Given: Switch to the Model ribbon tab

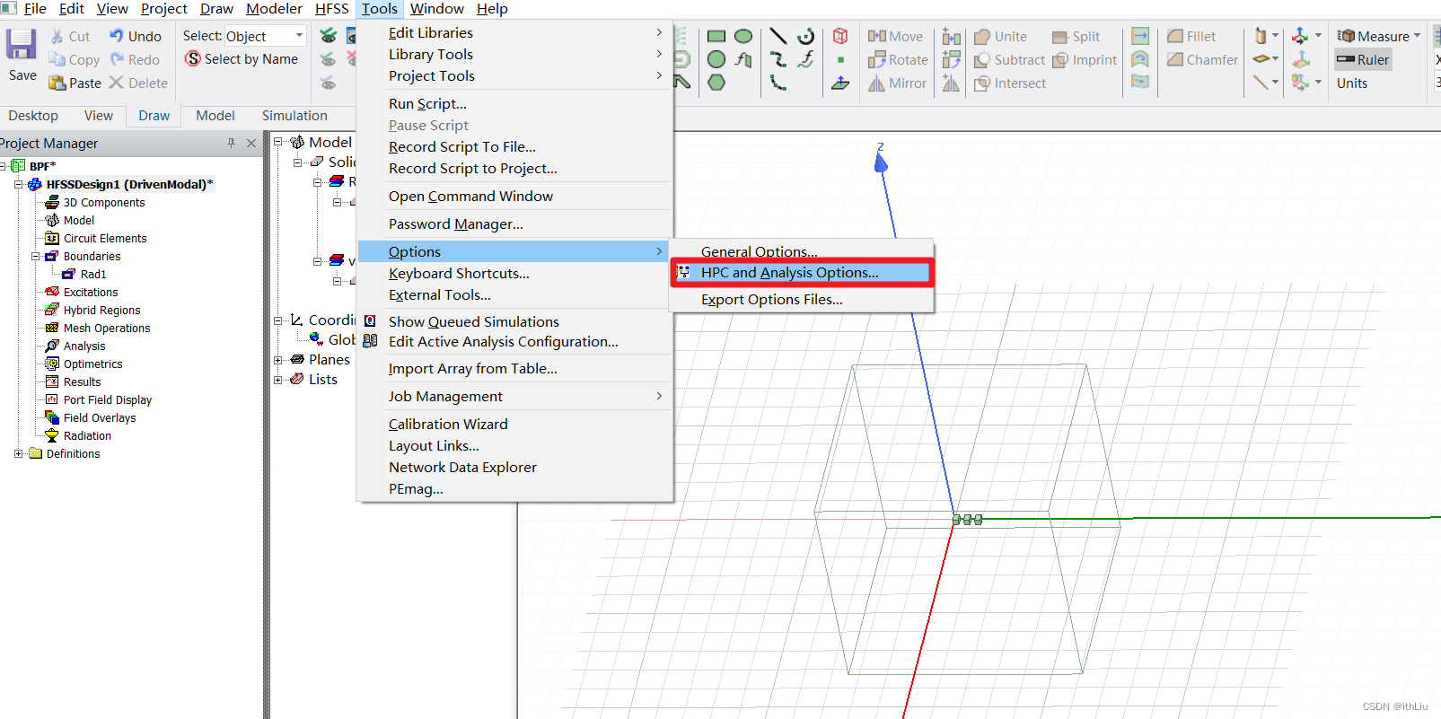Looking at the screenshot, I should (x=215, y=116).
